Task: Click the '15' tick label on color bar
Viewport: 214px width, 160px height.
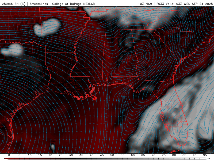Action: [x=40, y=155]
